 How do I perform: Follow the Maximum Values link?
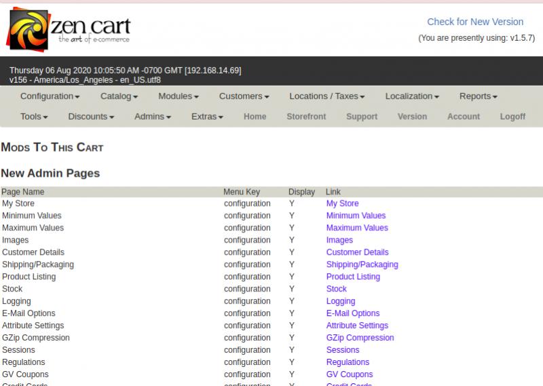pyautogui.click(x=357, y=228)
